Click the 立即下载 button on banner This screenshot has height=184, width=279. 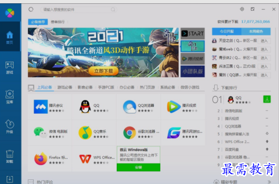point(104,71)
